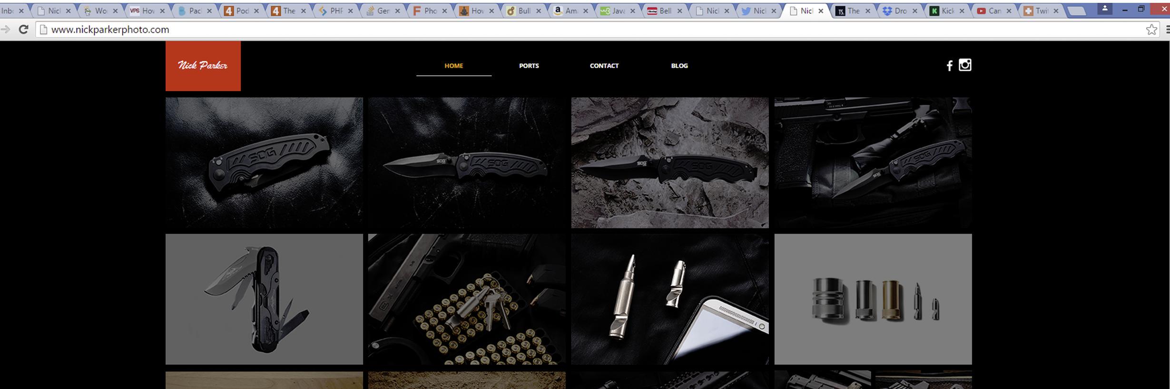Open the Instagram icon in site header

coord(965,65)
